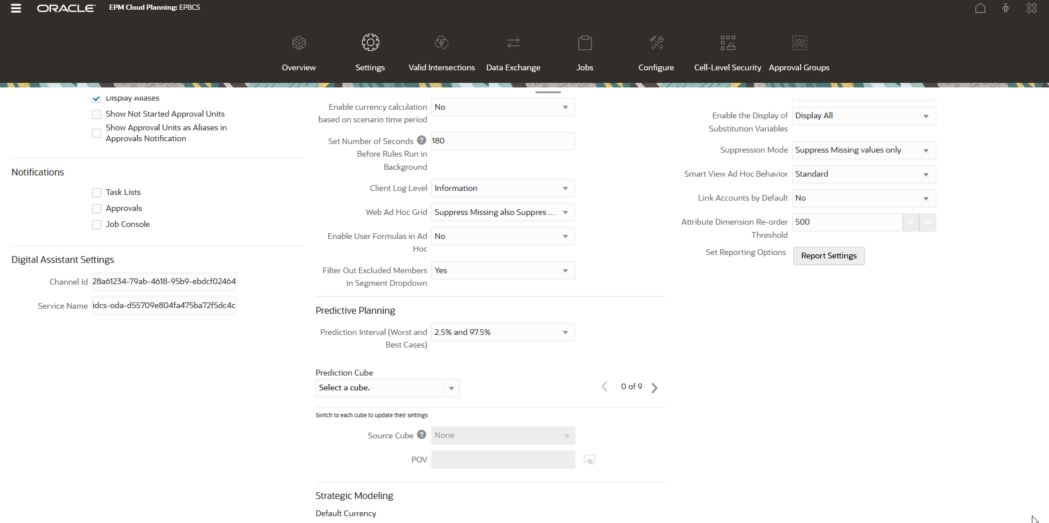The height and width of the screenshot is (523, 1049).
Task: Open the navigation hamburger menu
Action: [15, 8]
